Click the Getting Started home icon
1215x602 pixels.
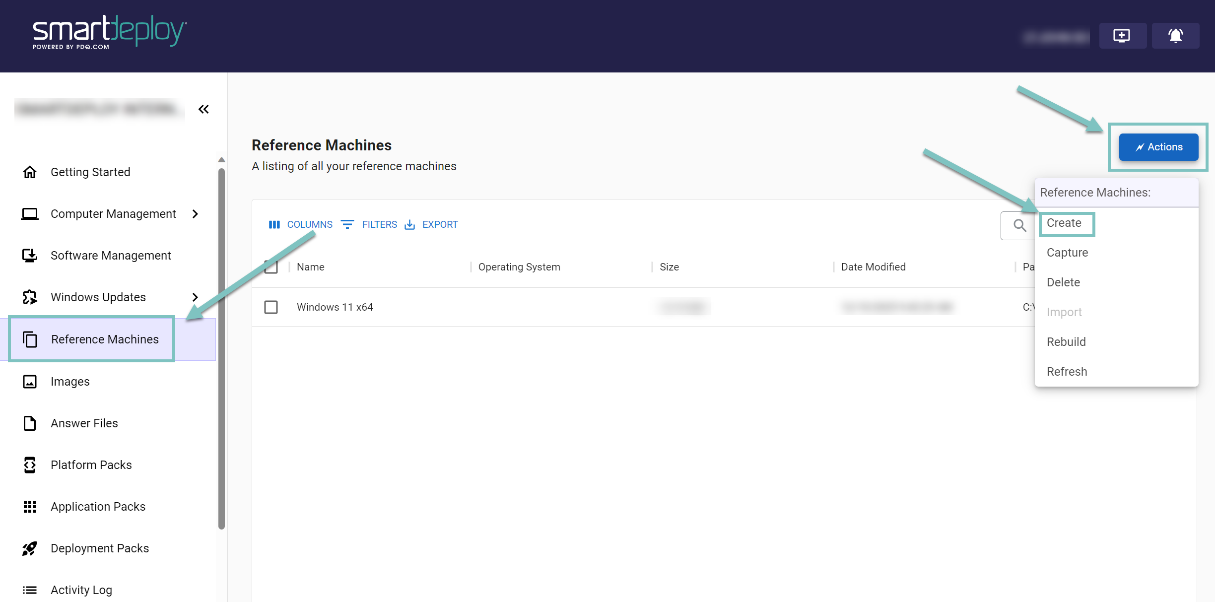pyautogui.click(x=30, y=172)
